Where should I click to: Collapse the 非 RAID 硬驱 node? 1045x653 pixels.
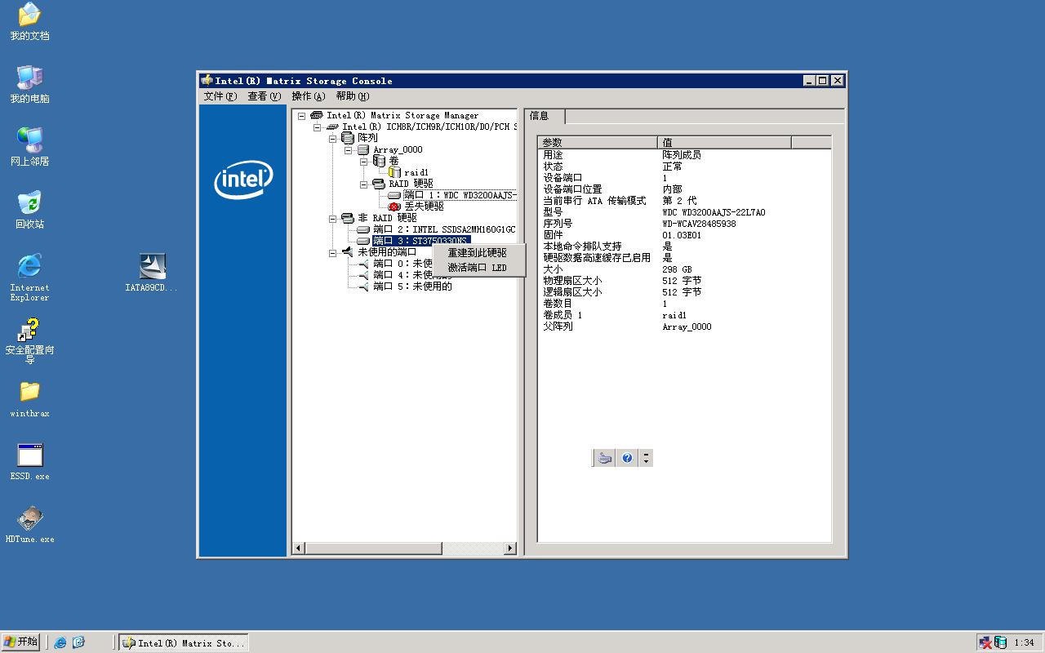(333, 219)
